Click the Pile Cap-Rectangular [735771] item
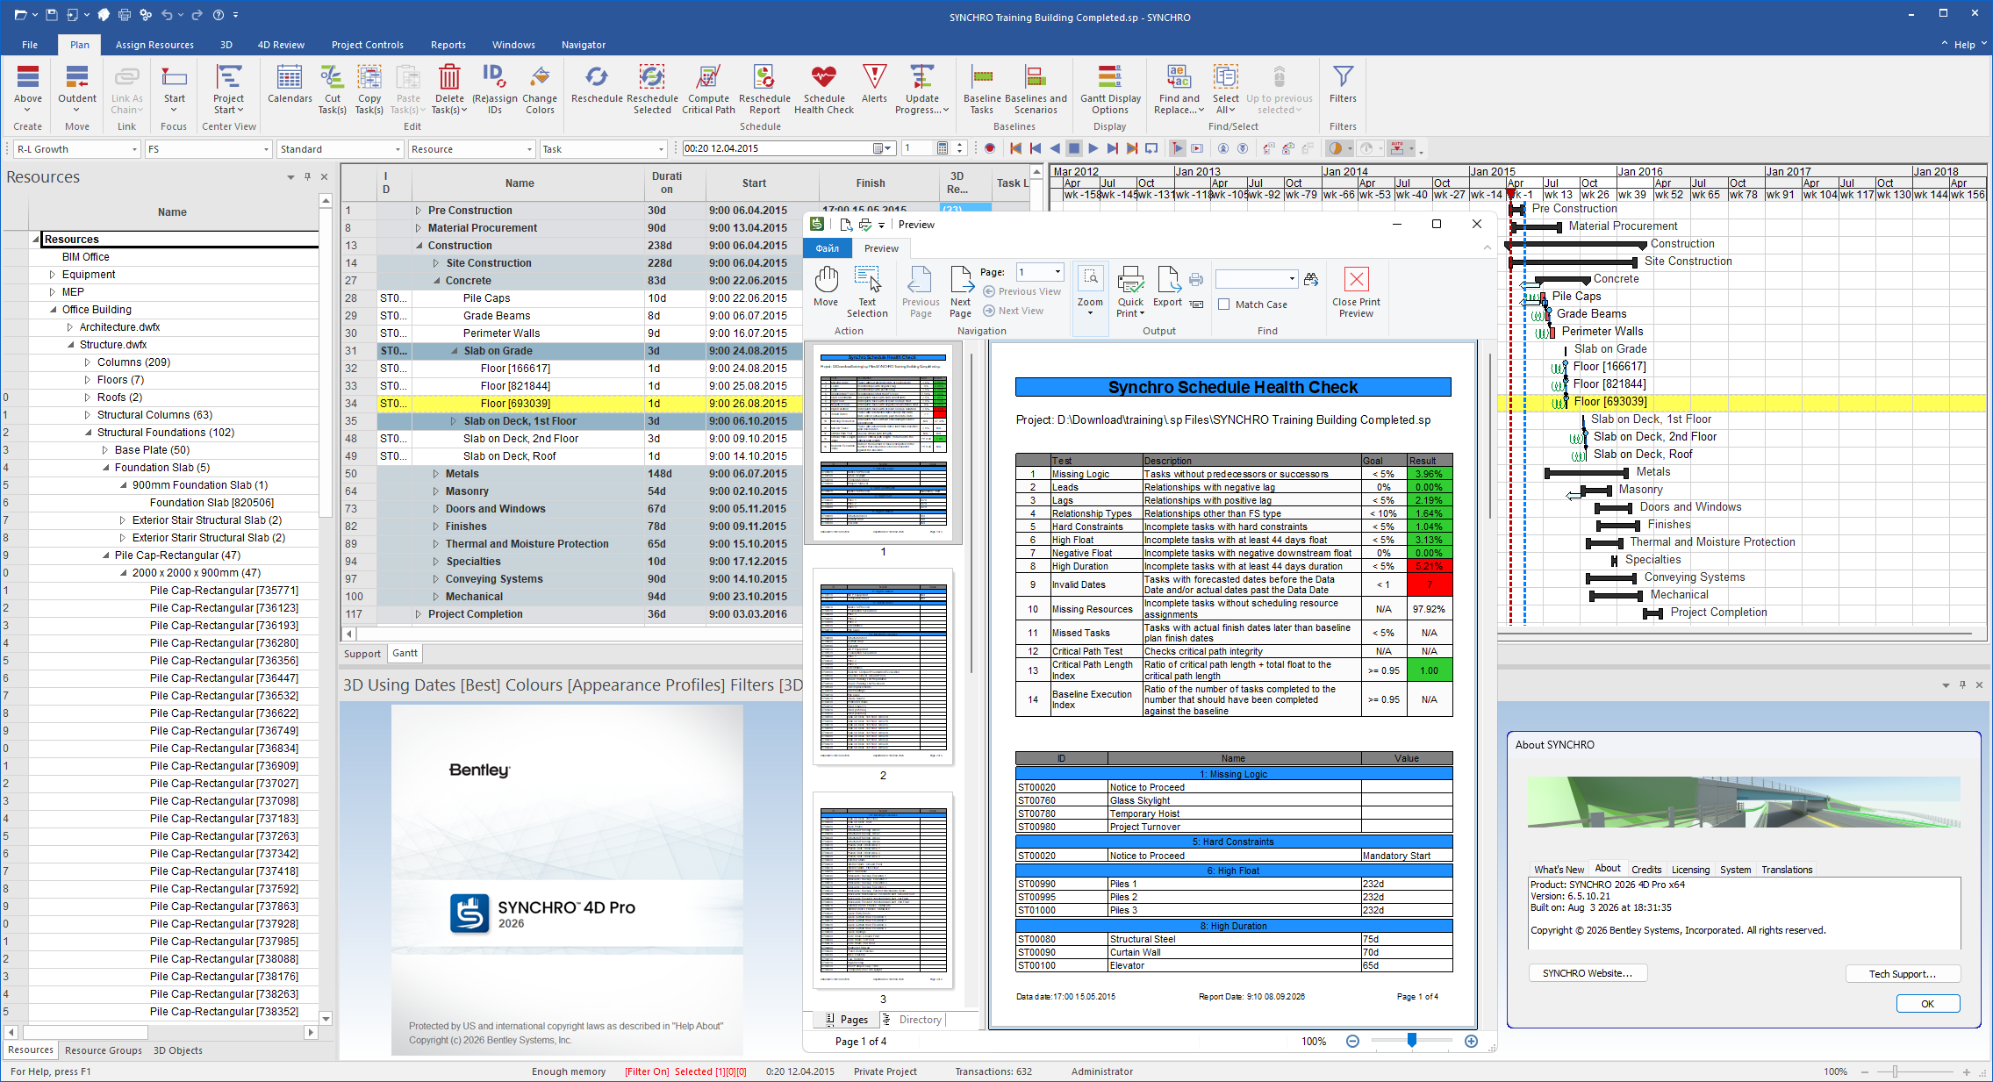This screenshot has width=1993, height=1082. [x=224, y=591]
